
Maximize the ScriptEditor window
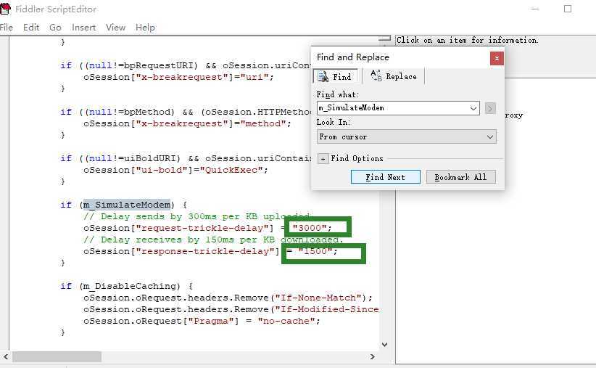568,9
